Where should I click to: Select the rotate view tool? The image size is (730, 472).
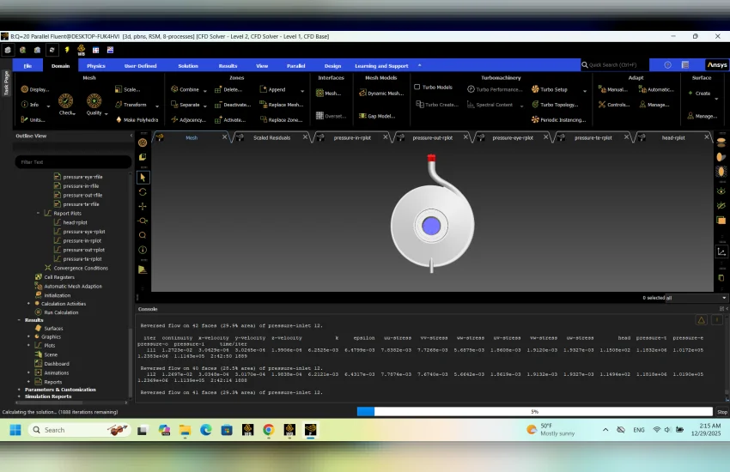[143, 191]
